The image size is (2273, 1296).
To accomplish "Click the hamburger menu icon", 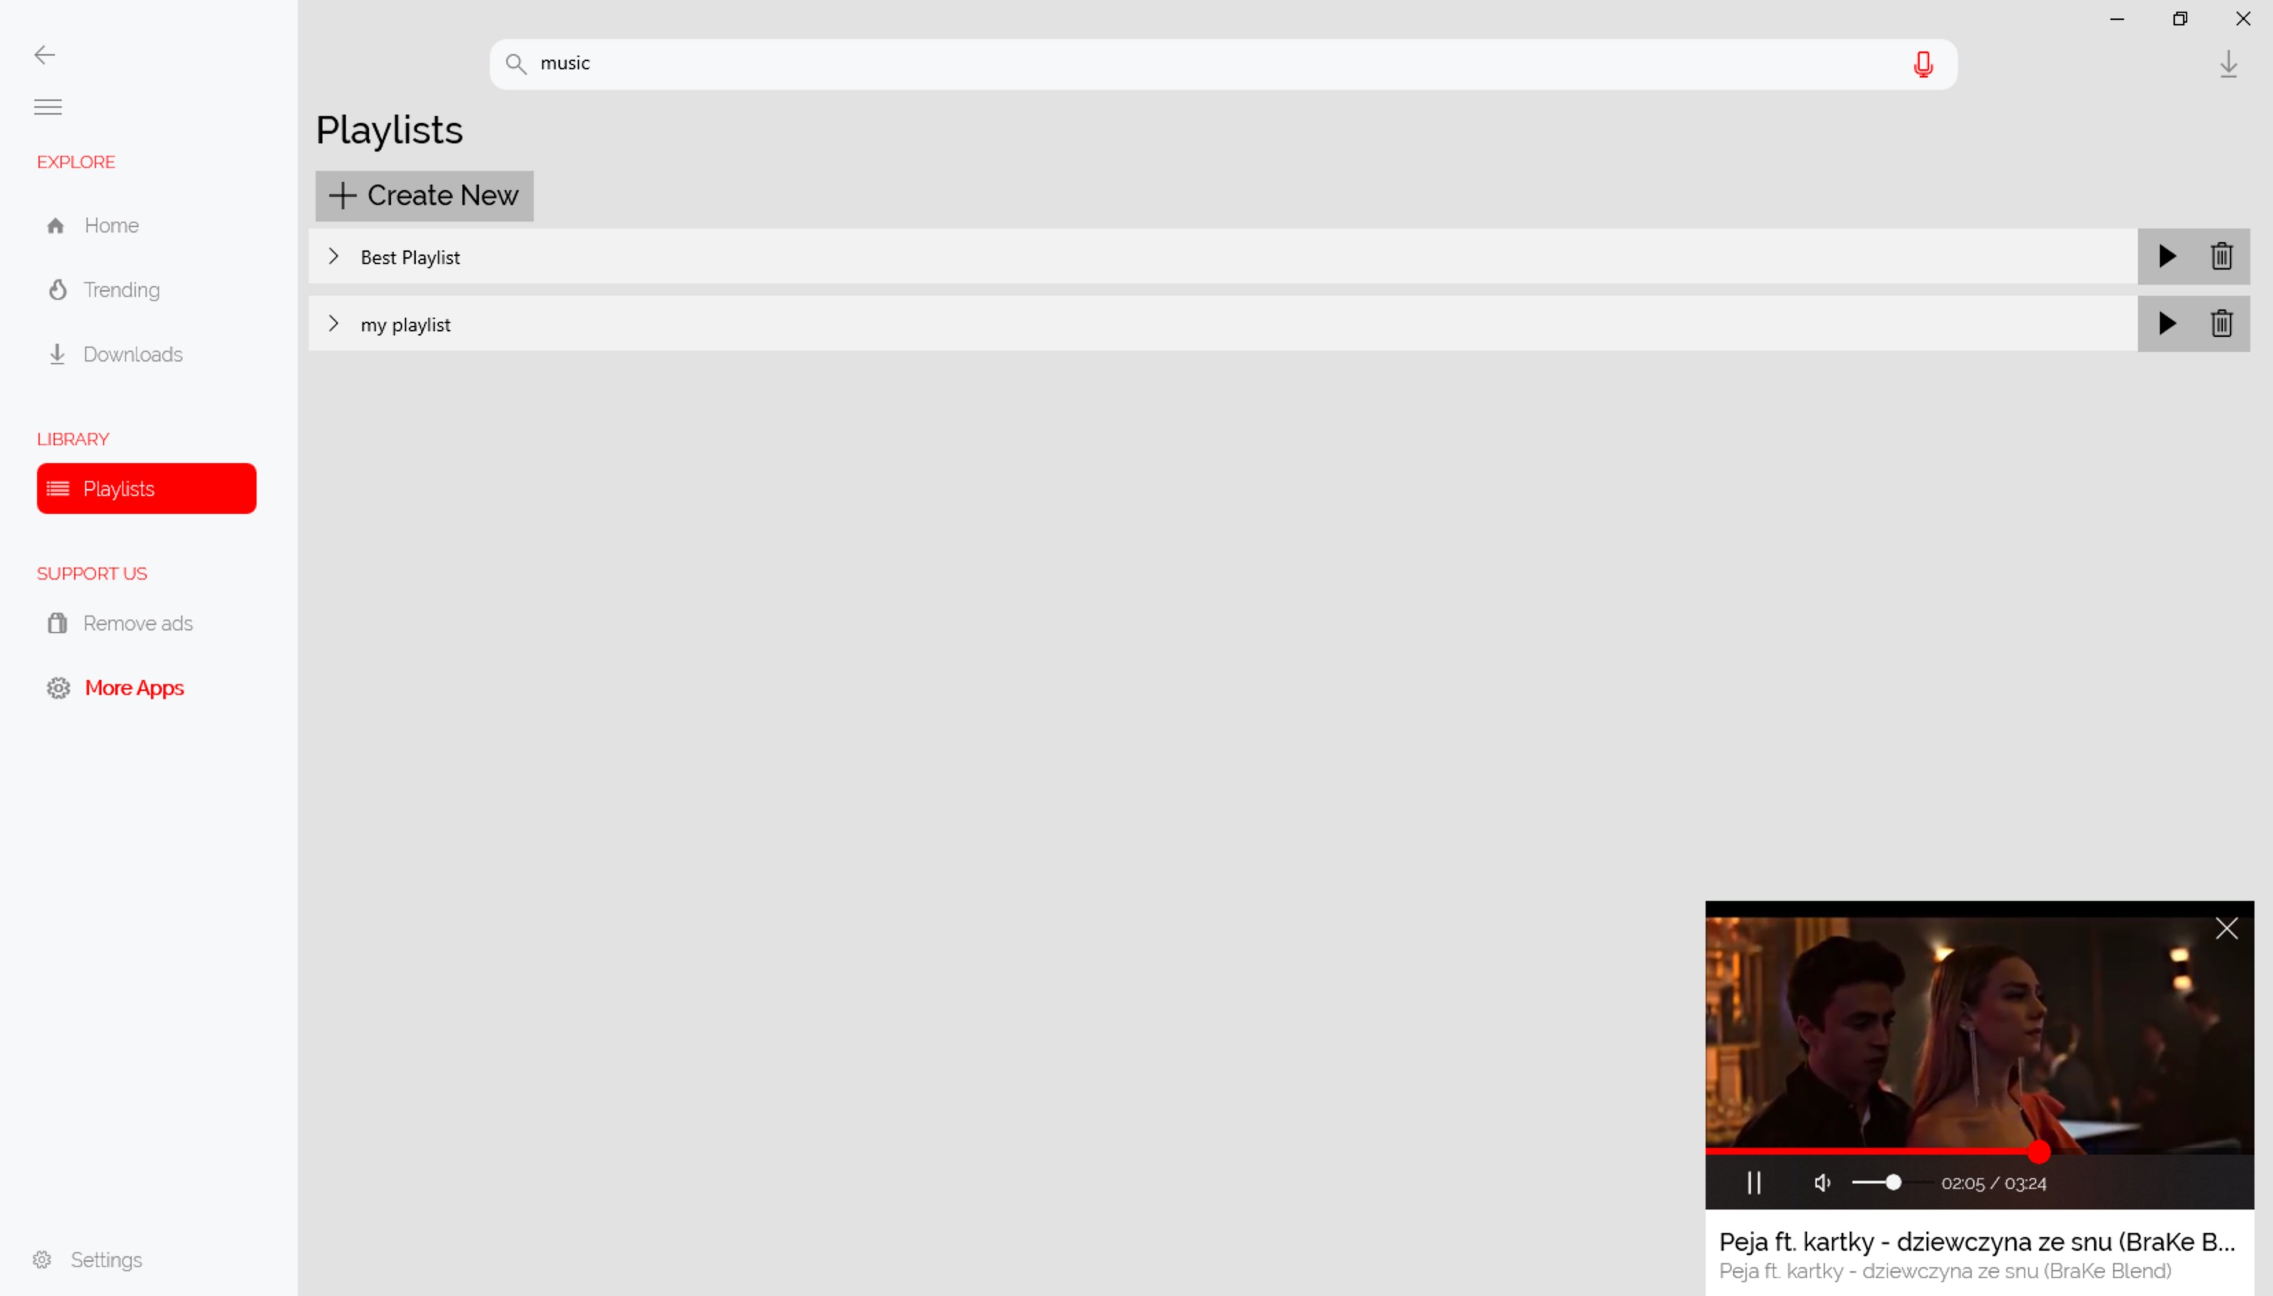I will (x=47, y=106).
